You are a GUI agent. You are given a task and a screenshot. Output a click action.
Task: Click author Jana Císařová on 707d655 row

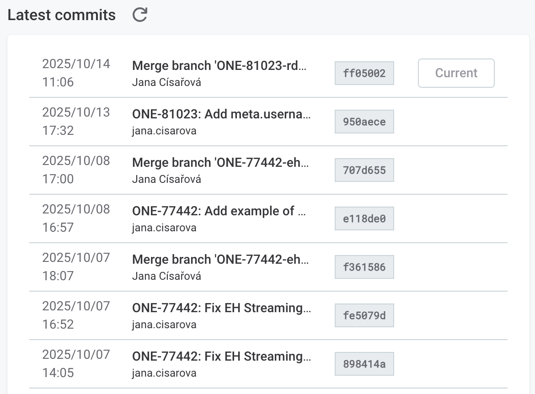[166, 179]
